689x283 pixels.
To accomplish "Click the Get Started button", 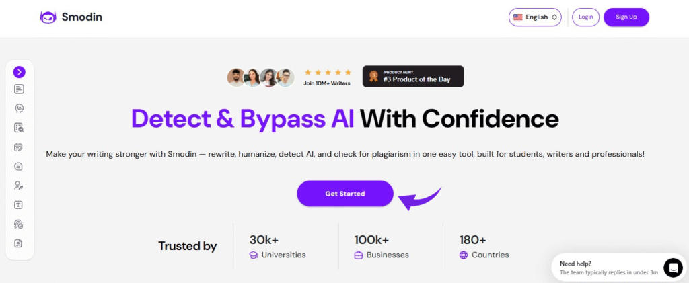I will point(345,194).
